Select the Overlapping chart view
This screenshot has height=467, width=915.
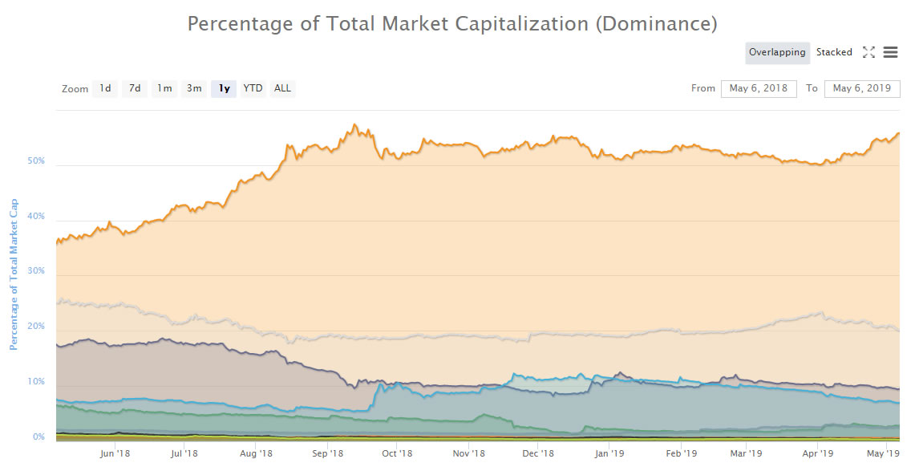click(x=776, y=51)
